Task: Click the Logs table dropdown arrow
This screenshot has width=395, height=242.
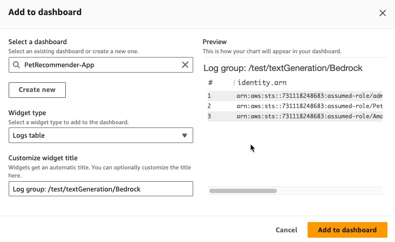Action: click(x=185, y=136)
